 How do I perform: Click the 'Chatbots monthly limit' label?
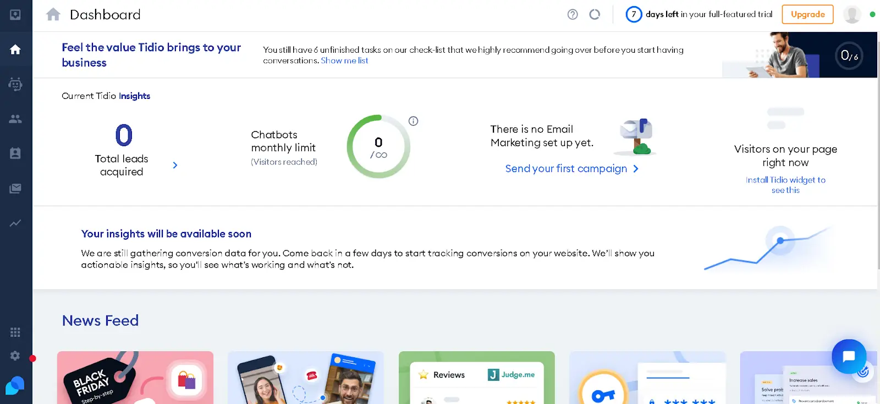point(283,141)
